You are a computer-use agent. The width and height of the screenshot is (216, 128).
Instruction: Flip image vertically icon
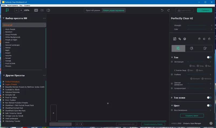pyautogui.click(x=199, y=39)
